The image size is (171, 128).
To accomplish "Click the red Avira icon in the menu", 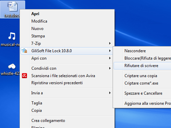I will (24, 76).
